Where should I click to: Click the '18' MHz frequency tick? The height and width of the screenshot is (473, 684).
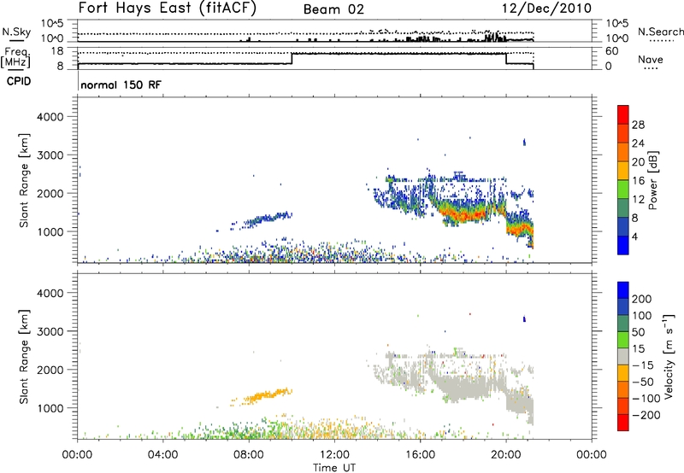[56, 51]
